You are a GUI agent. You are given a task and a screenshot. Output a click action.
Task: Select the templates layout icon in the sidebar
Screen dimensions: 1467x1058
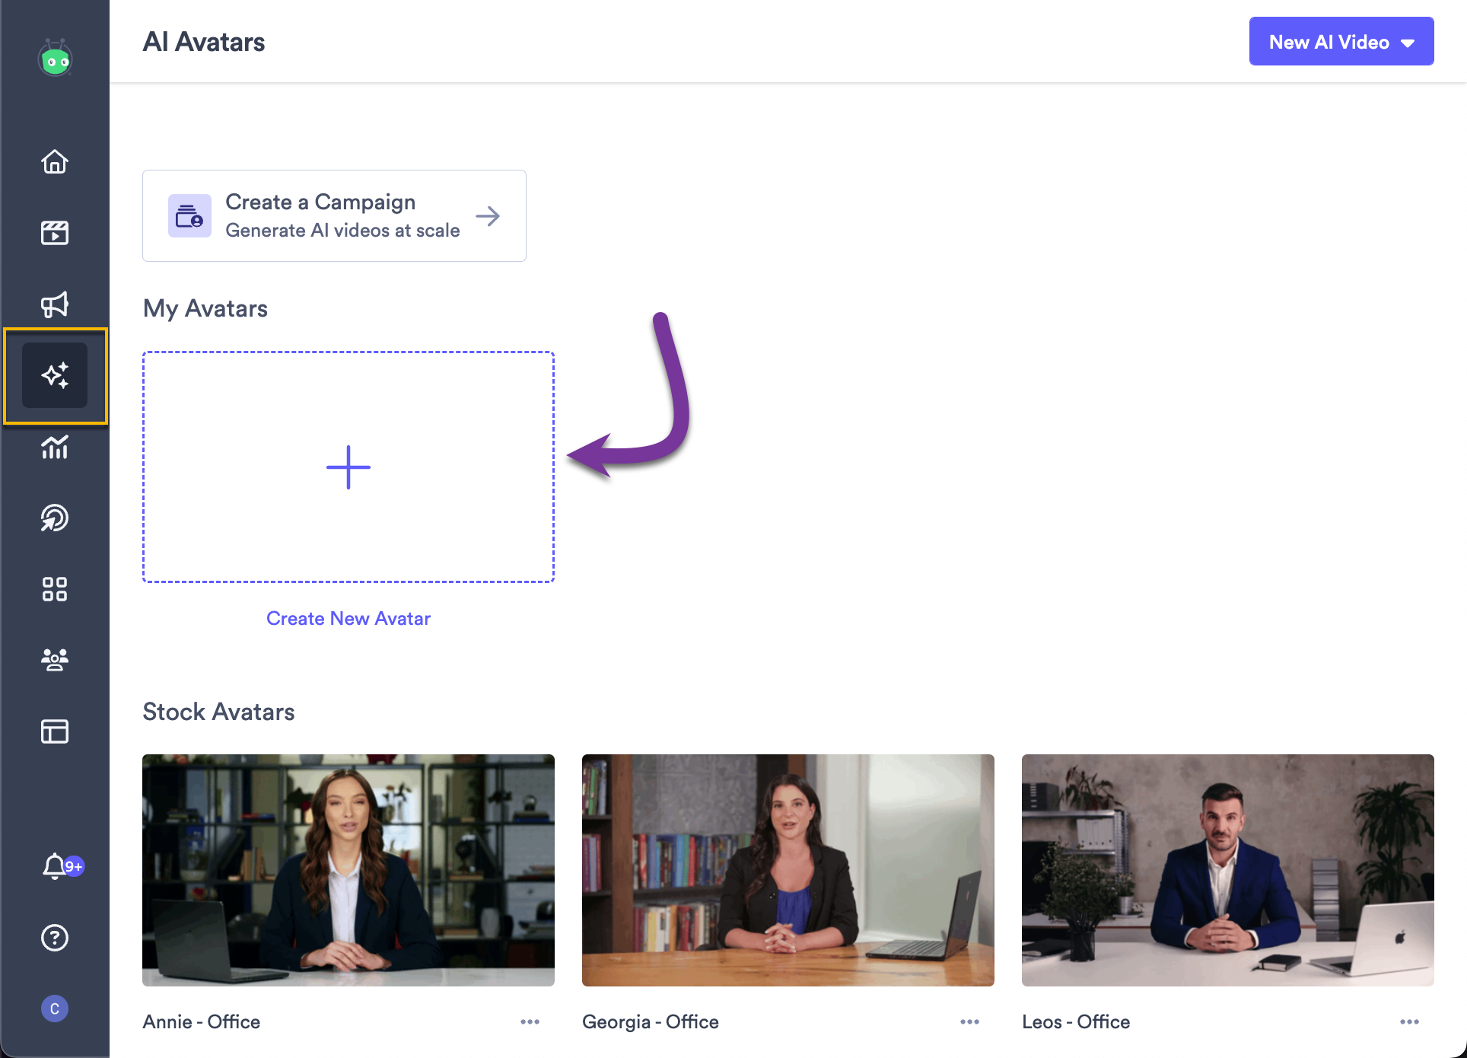click(x=54, y=731)
